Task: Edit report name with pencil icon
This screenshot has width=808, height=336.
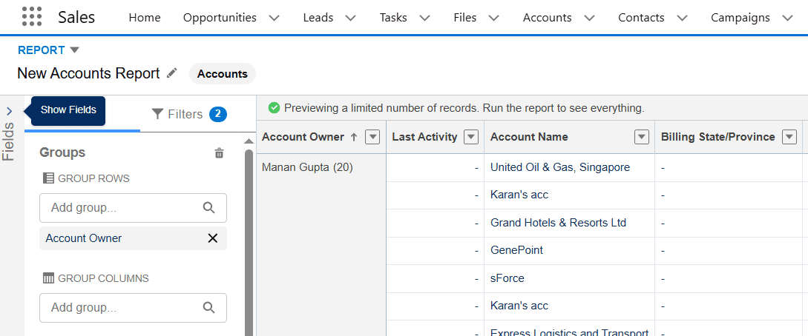Action: tap(172, 73)
